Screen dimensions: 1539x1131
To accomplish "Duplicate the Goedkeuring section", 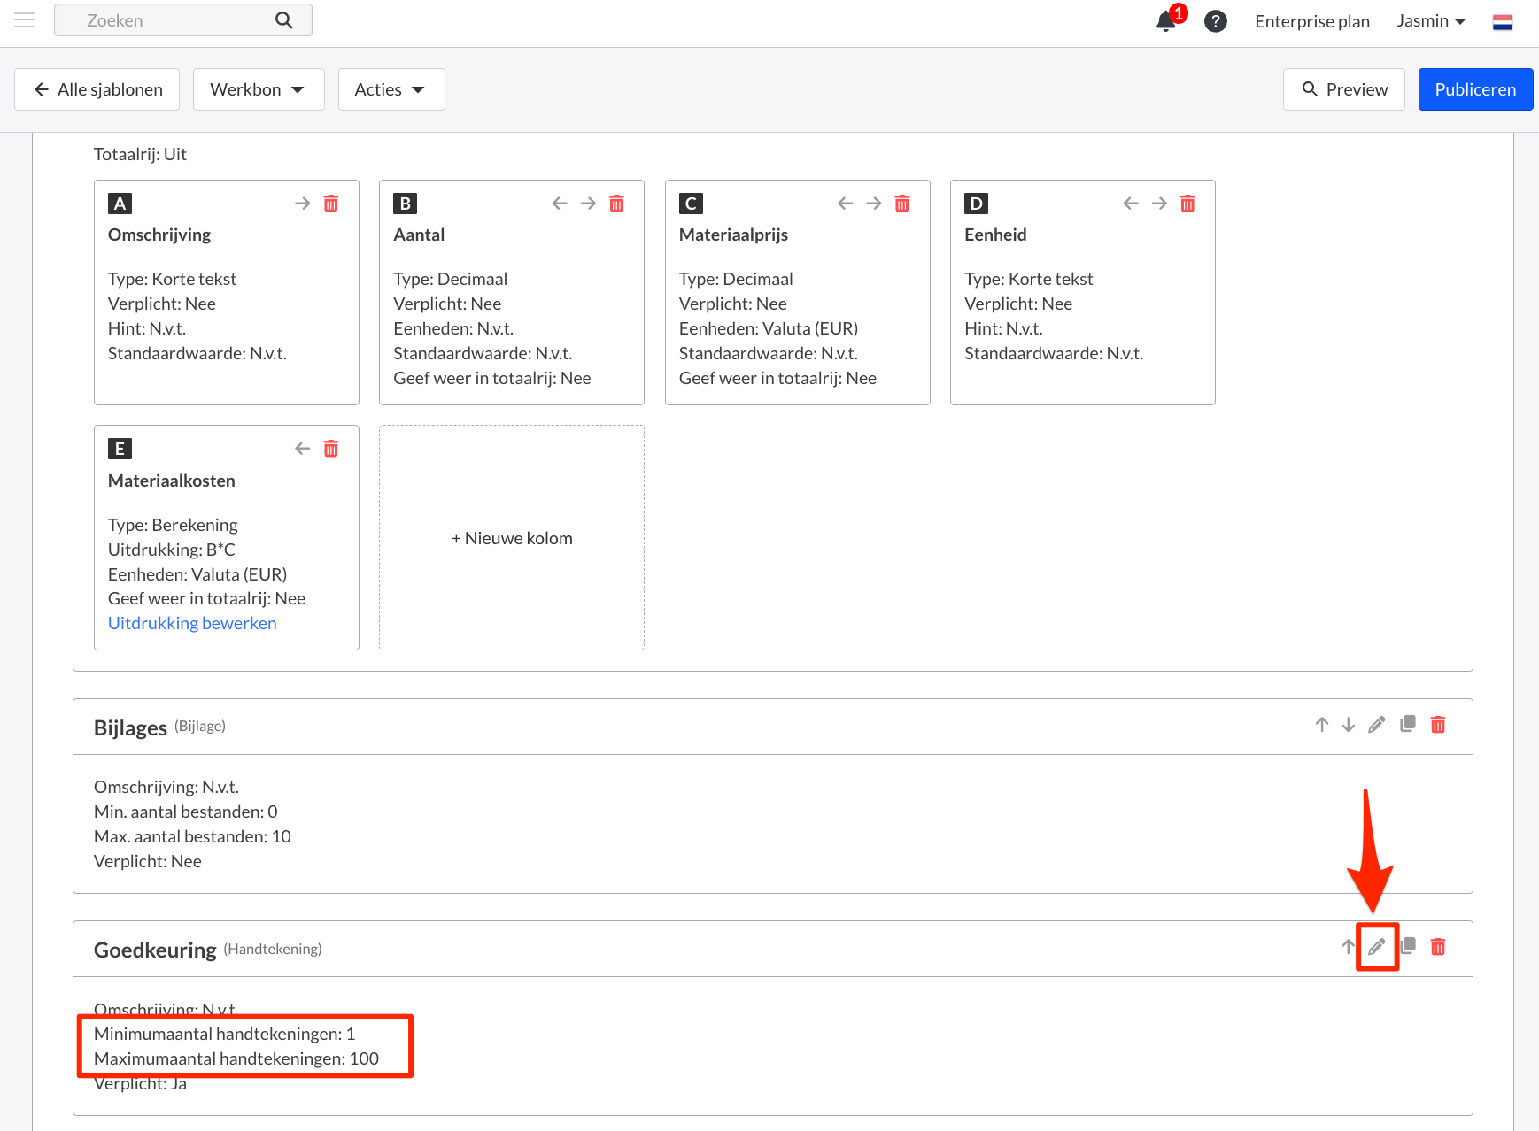I will pos(1408,946).
